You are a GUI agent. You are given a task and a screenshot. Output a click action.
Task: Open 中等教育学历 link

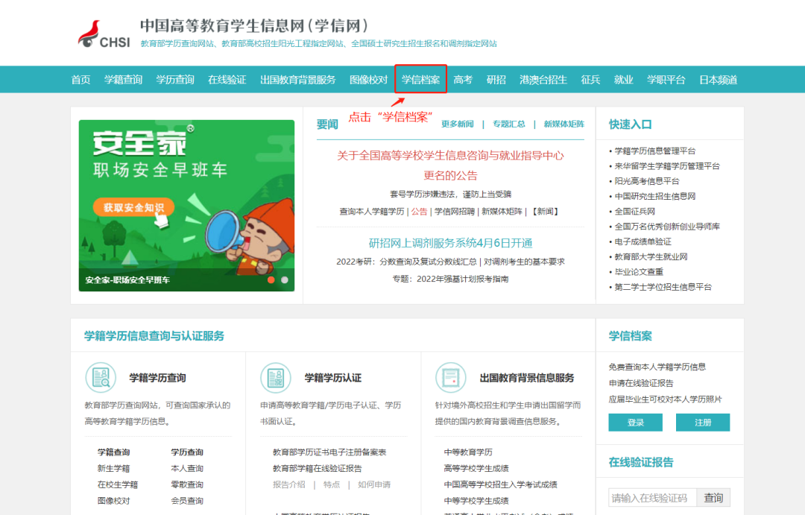coord(468,452)
